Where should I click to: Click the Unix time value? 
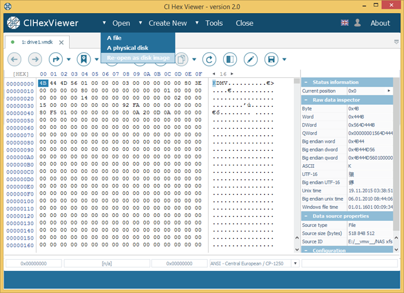click(371, 191)
